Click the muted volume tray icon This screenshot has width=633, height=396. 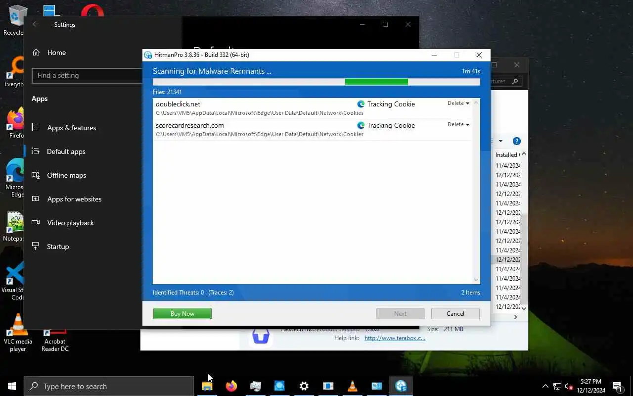click(569, 386)
